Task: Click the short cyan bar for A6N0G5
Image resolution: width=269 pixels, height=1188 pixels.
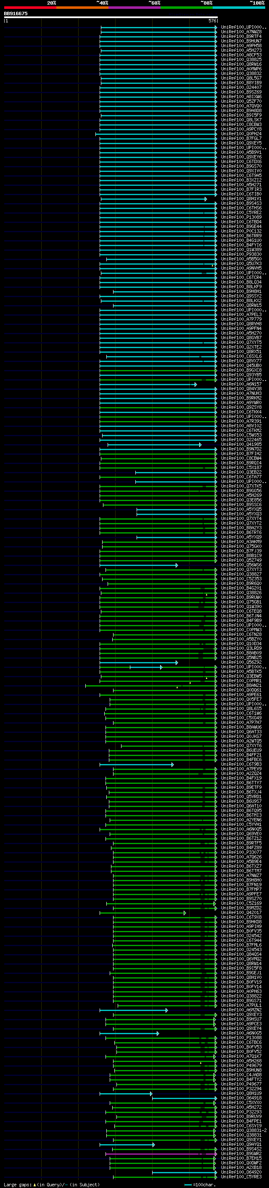Action: tap(129, 1033)
